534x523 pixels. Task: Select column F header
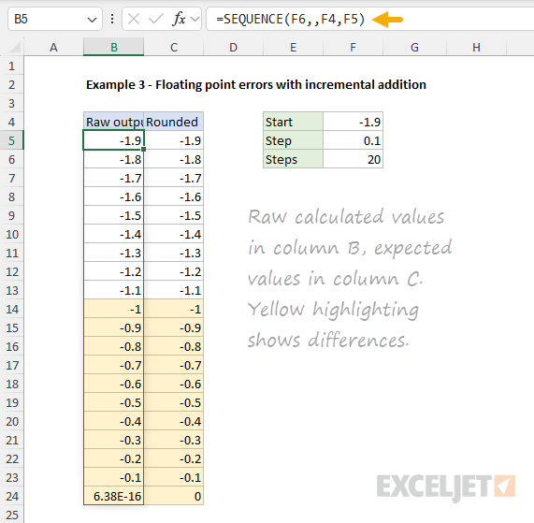[x=354, y=48]
